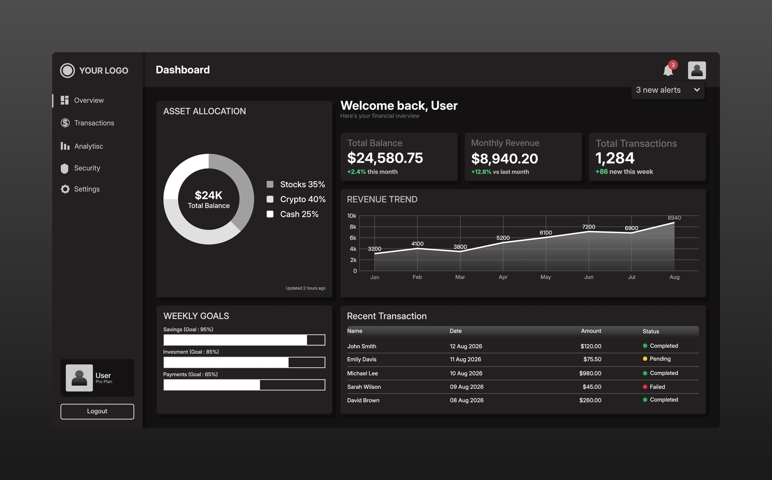Screen dimensions: 772x480
Task: Toggle the Stocks 35% legend box
Action: [x=270, y=184]
